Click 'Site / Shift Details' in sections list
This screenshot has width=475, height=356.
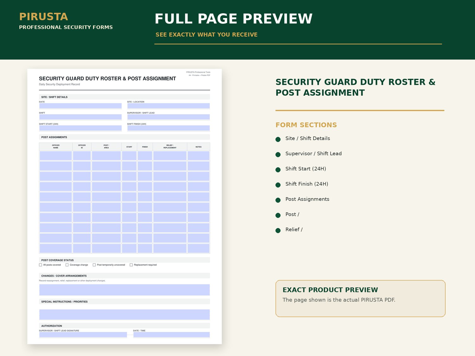(307, 138)
